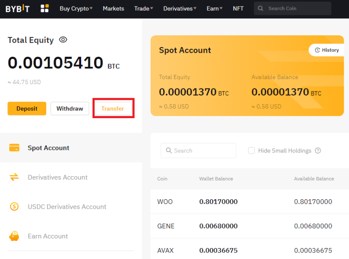Click the Wallet Balance column header
349x259 pixels.
click(x=216, y=179)
